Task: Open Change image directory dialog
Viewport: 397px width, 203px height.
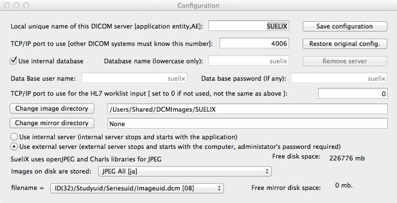Action: 52,109
